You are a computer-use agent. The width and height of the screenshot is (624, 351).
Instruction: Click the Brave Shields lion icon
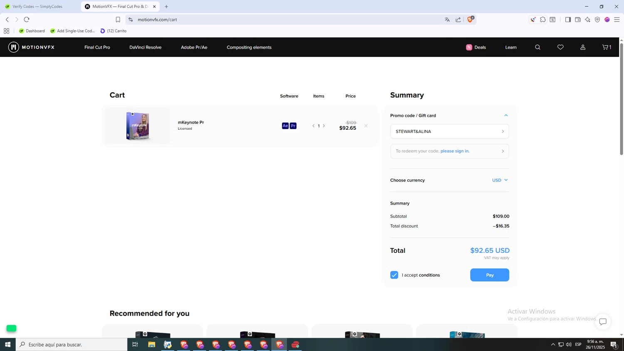tap(470, 19)
